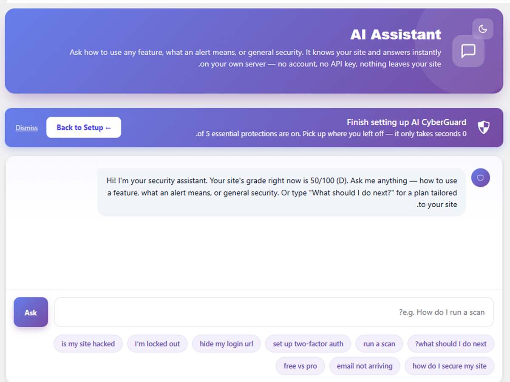Pick the "hide my login url" chip
Viewport: 510px width, 382px height.
(x=227, y=344)
